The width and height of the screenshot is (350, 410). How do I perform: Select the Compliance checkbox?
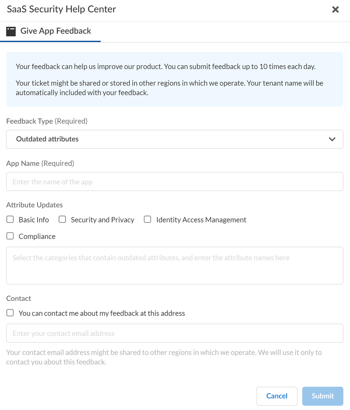(x=10, y=236)
